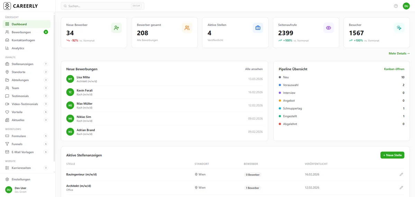The width and height of the screenshot is (415, 197).
Task: Click the Bewerbungen count badge 8
Action: tap(46, 32)
